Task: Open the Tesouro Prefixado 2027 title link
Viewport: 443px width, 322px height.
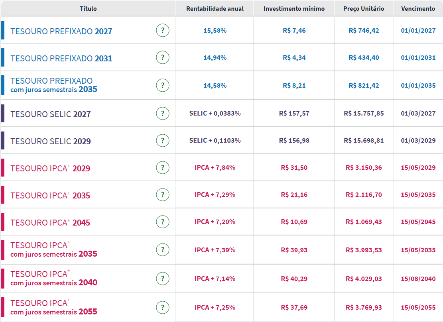Action: click(x=61, y=31)
